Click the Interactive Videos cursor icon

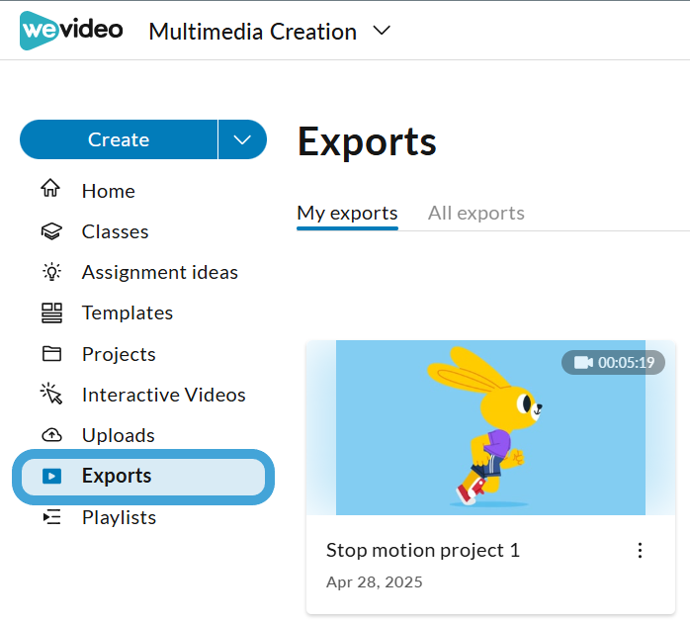click(51, 394)
